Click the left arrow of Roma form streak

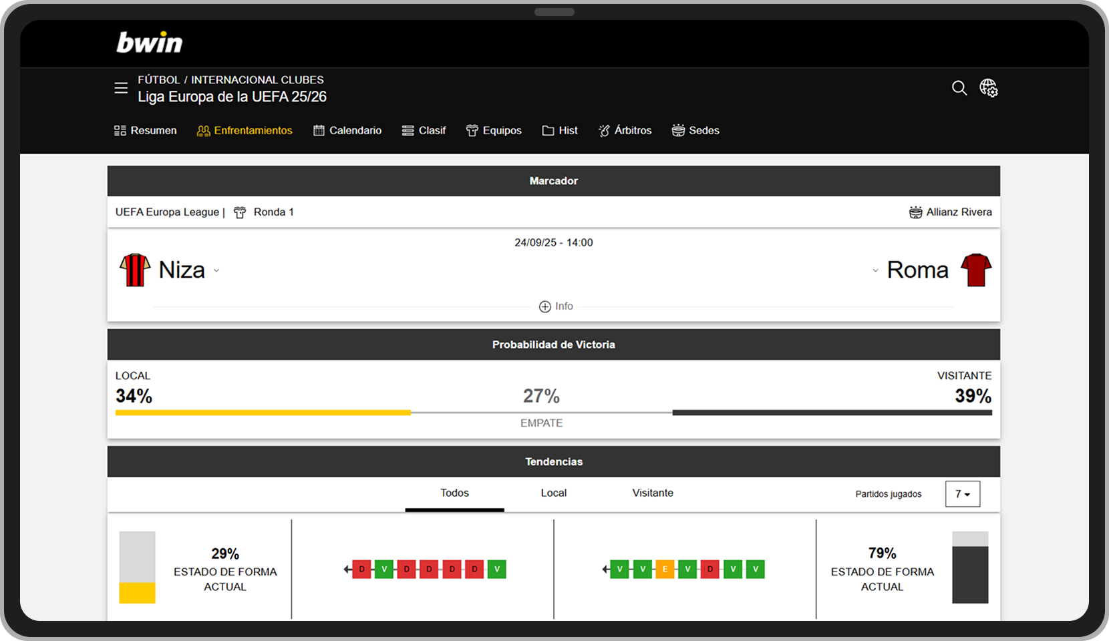[605, 570]
